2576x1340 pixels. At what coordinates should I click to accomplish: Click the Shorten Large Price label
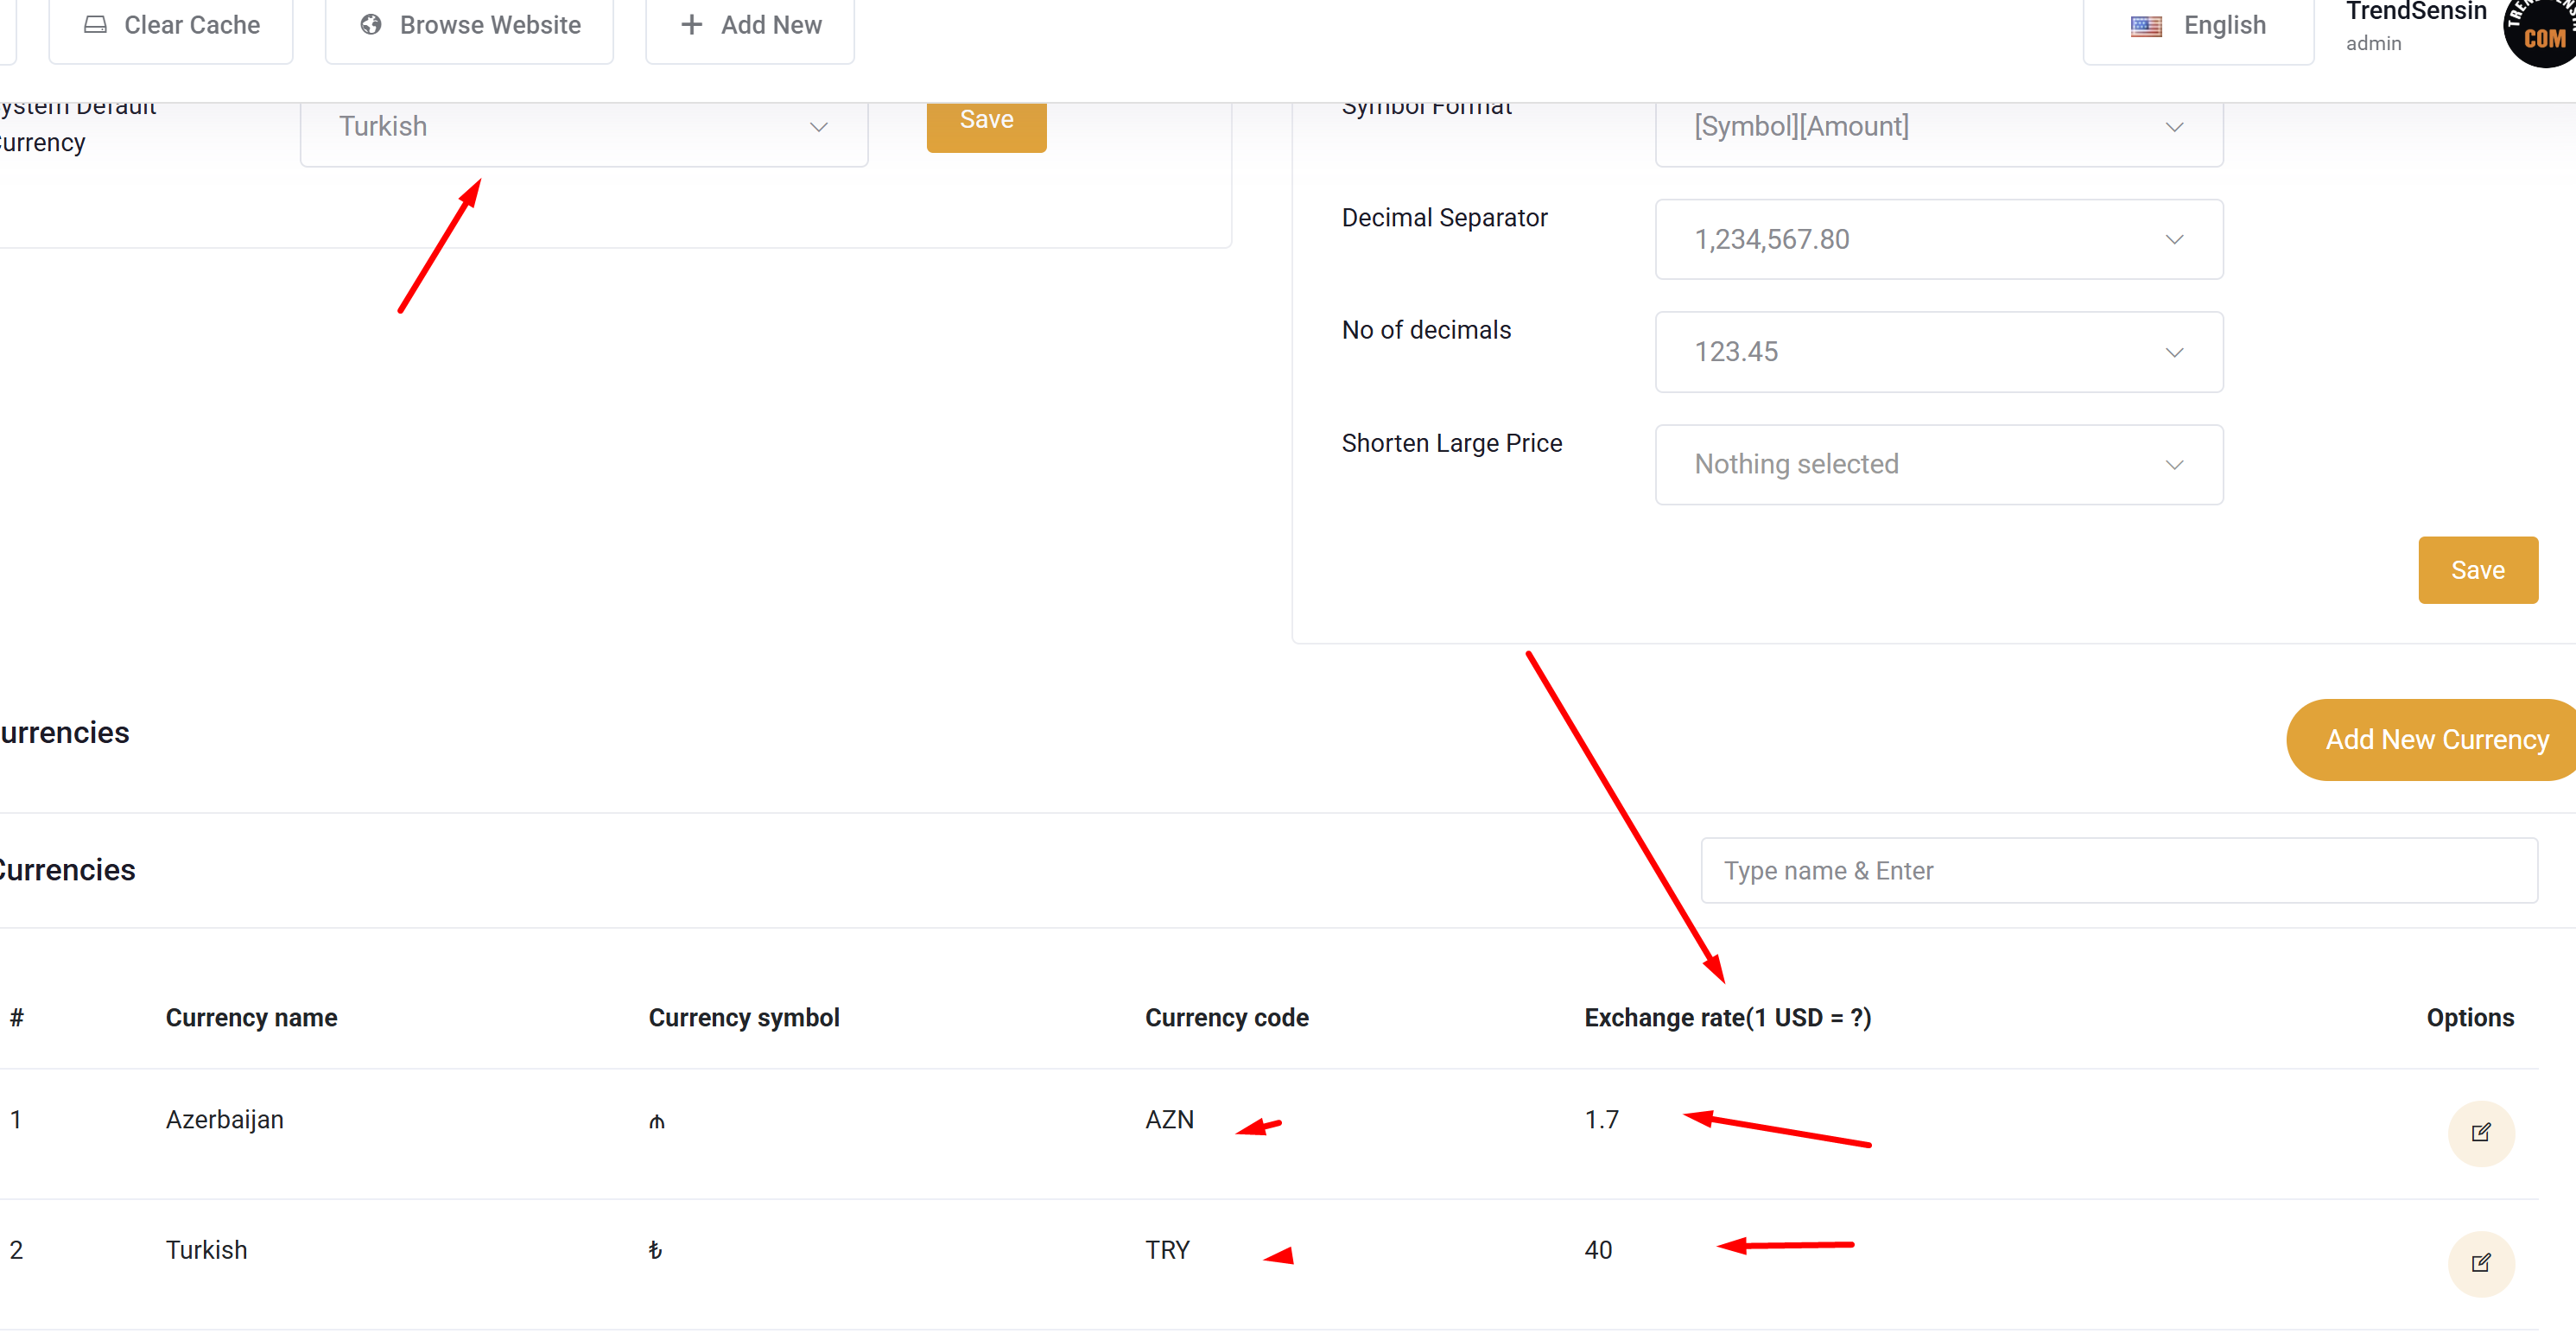1451,443
